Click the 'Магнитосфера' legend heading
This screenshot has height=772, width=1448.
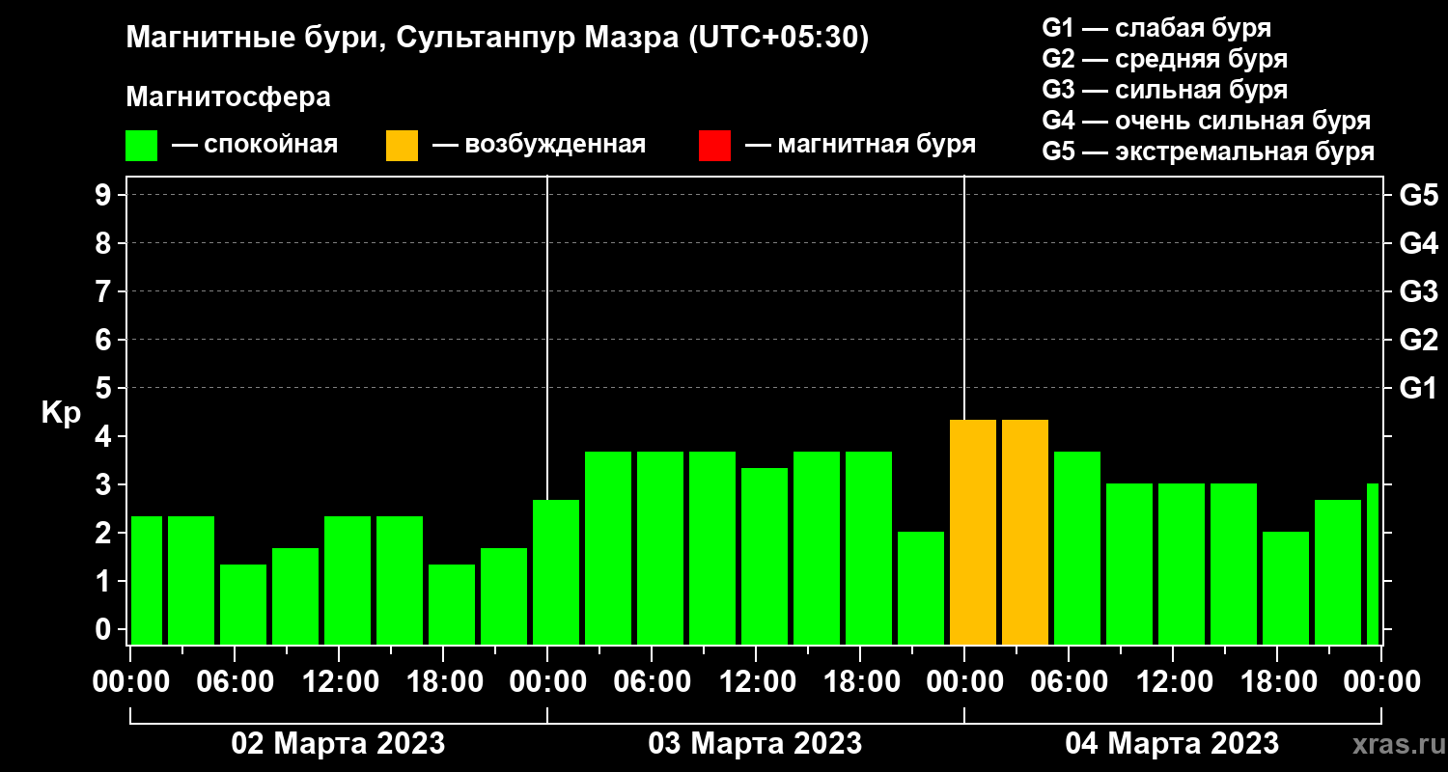228,97
